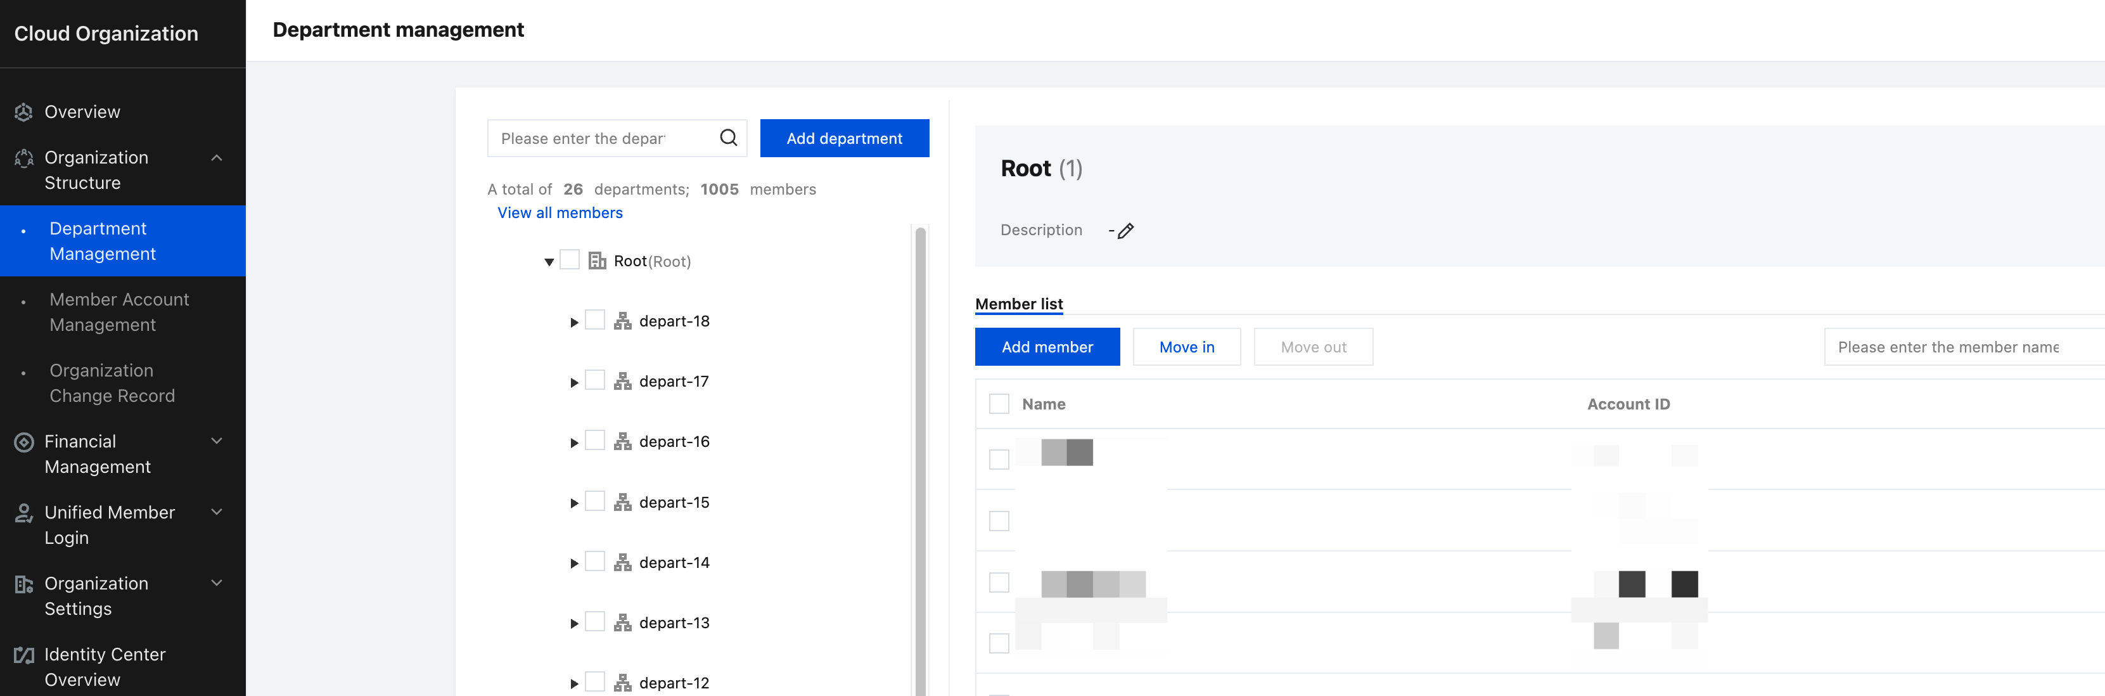The width and height of the screenshot is (2105, 696).
Task: Collapse the Root tree node
Action: (549, 262)
